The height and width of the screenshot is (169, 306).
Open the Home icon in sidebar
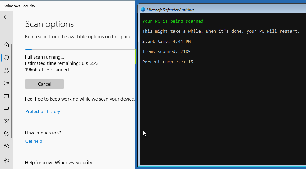[6, 45]
